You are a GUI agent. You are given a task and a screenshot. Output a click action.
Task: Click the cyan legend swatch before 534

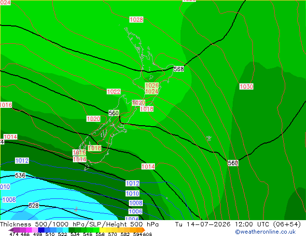click(66, 230)
